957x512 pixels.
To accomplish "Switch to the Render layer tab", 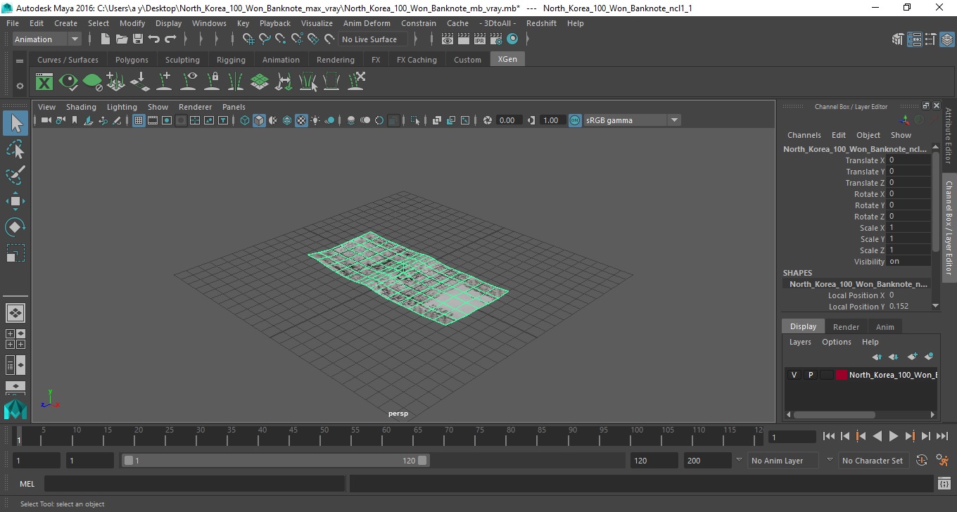I will pyautogui.click(x=846, y=327).
